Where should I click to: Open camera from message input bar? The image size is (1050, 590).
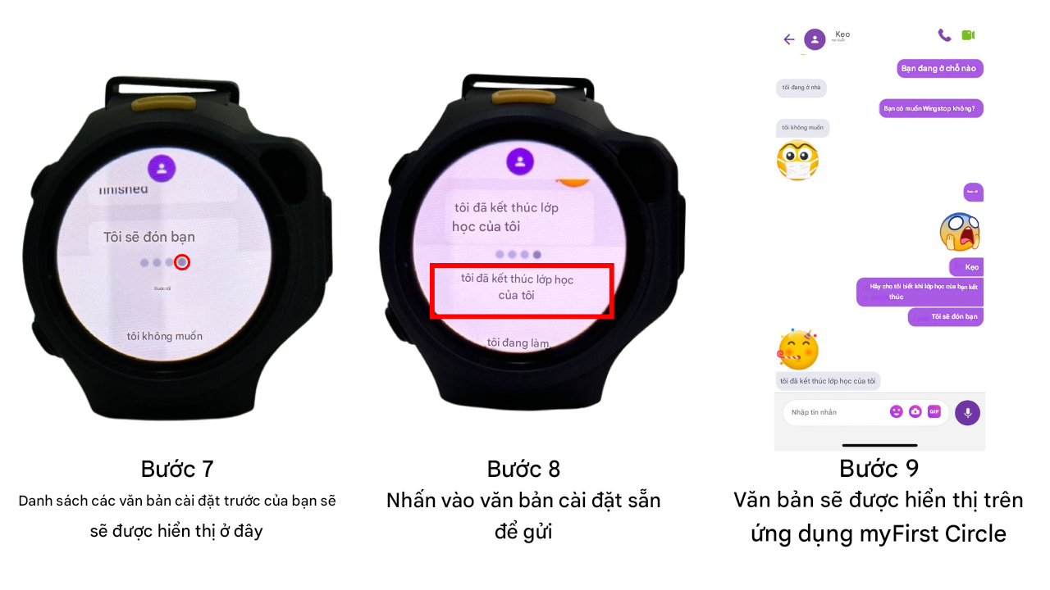pos(915,411)
